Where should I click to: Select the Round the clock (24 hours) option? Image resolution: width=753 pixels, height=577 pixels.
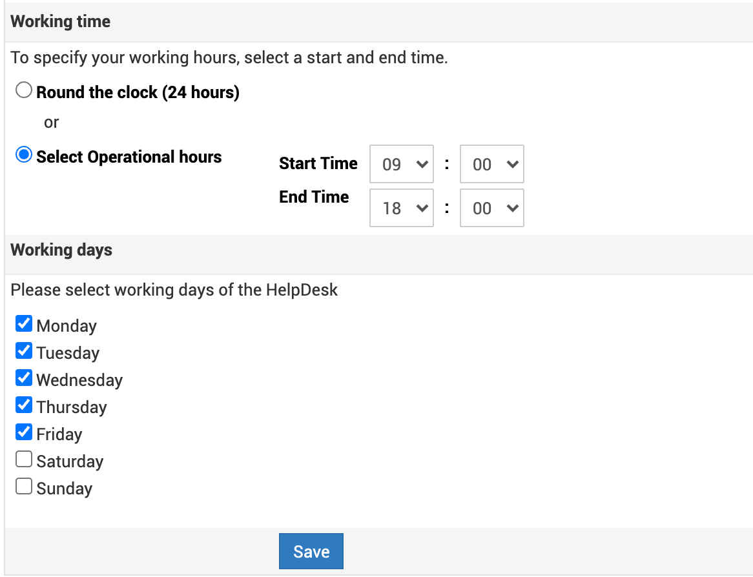(x=24, y=91)
